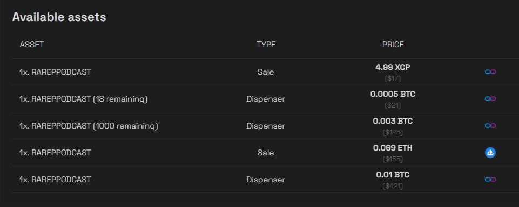Open chain link icon for 0.003 BTC dispenser
Screen dimensions: 519x207
(490, 126)
